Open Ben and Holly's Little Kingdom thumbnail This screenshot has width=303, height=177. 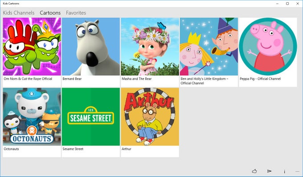[x=209, y=46]
